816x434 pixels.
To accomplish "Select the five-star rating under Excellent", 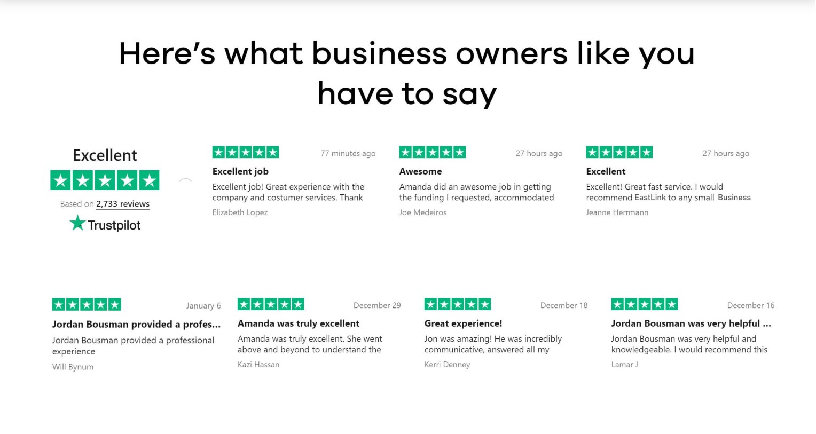I will [105, 180].
